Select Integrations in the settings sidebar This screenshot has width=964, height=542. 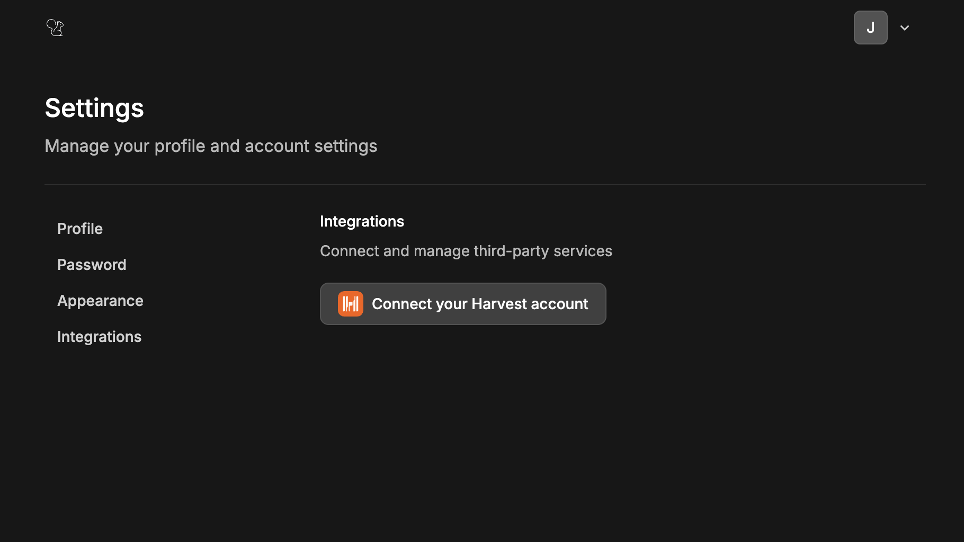click(99, 337)
